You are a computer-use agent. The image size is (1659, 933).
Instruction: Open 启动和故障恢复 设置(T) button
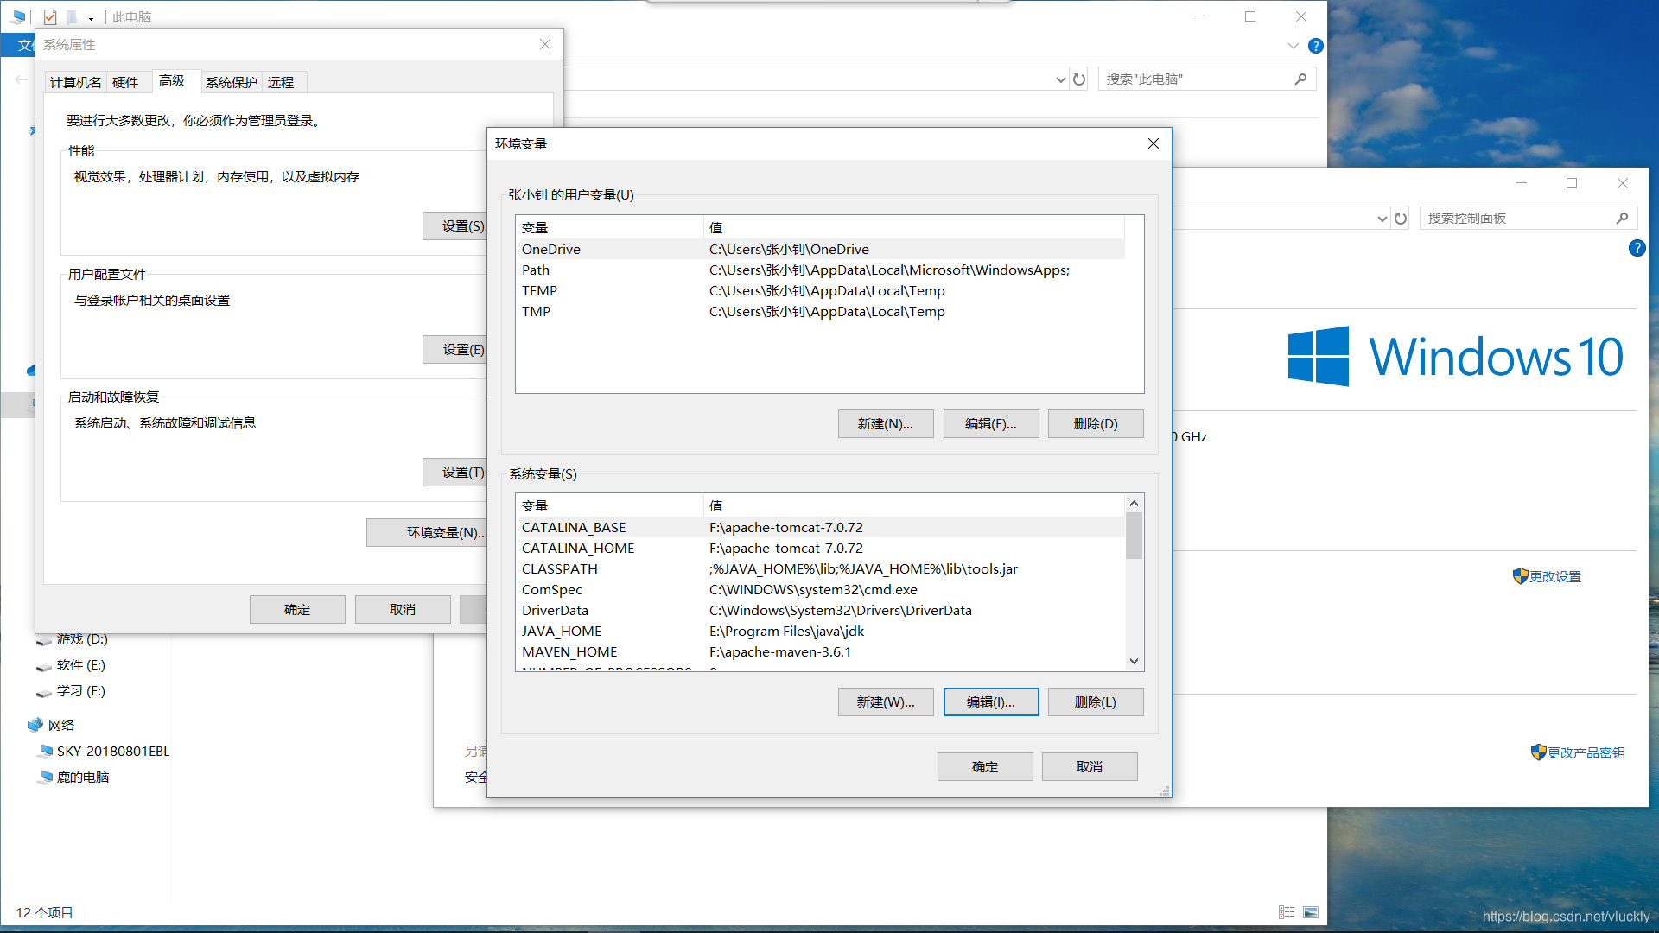pos(455,472)
